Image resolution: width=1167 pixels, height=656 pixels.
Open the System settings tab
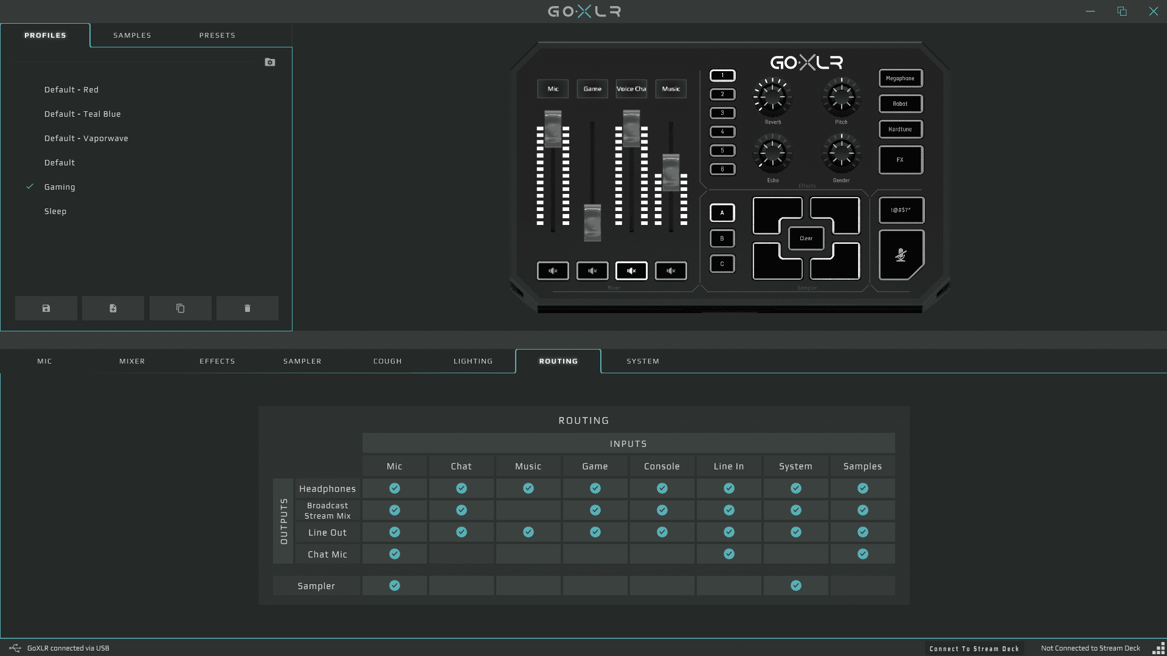643,361
